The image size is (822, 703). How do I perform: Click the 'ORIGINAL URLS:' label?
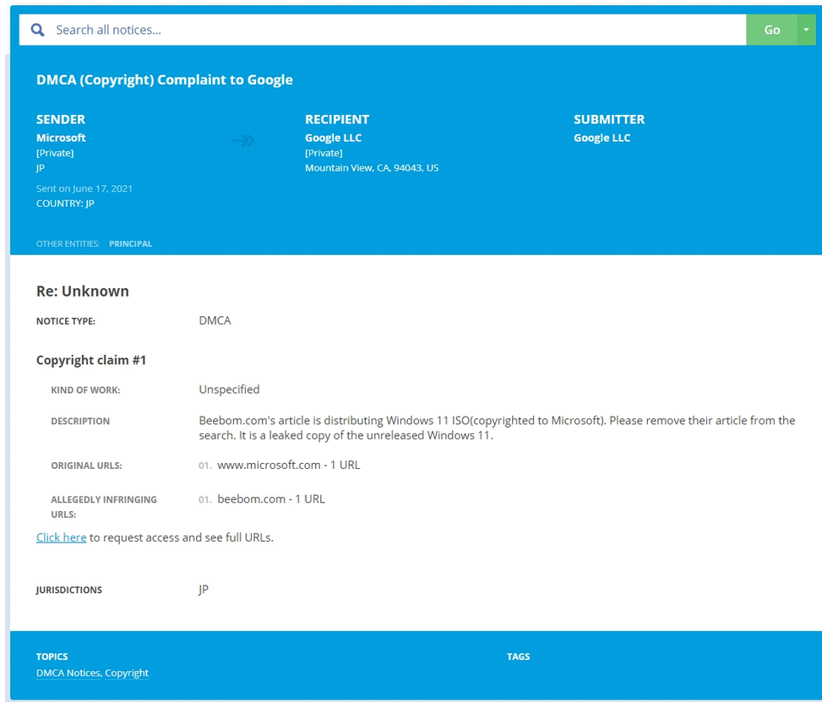86,466
